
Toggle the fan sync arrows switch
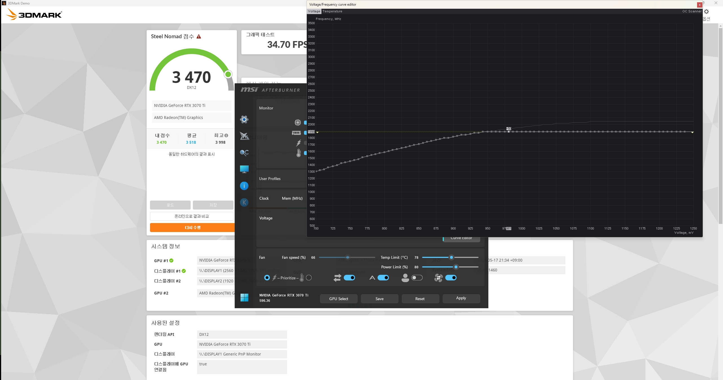pos(349,278)
